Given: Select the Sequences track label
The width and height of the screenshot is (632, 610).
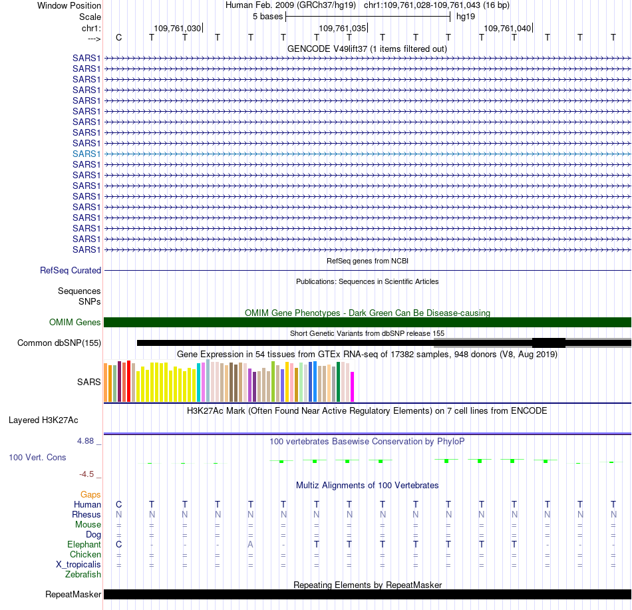Looking at the screenshot, I should [79, 291].
